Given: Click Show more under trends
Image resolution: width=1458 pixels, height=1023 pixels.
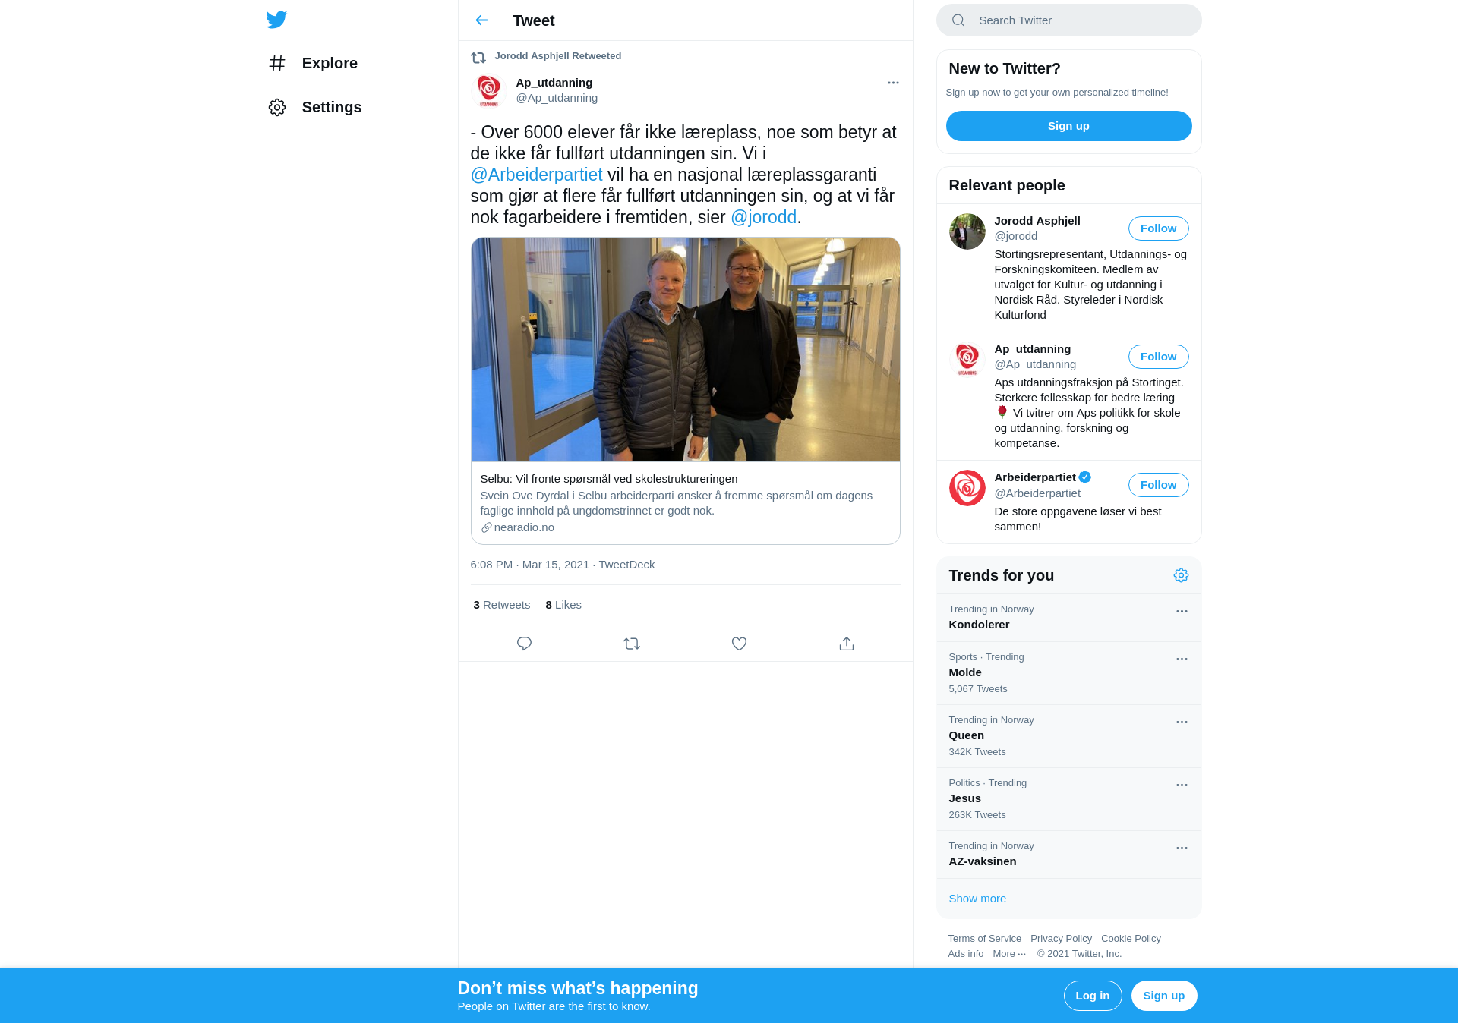Looking at the screenshot, I should pos(977,899).
